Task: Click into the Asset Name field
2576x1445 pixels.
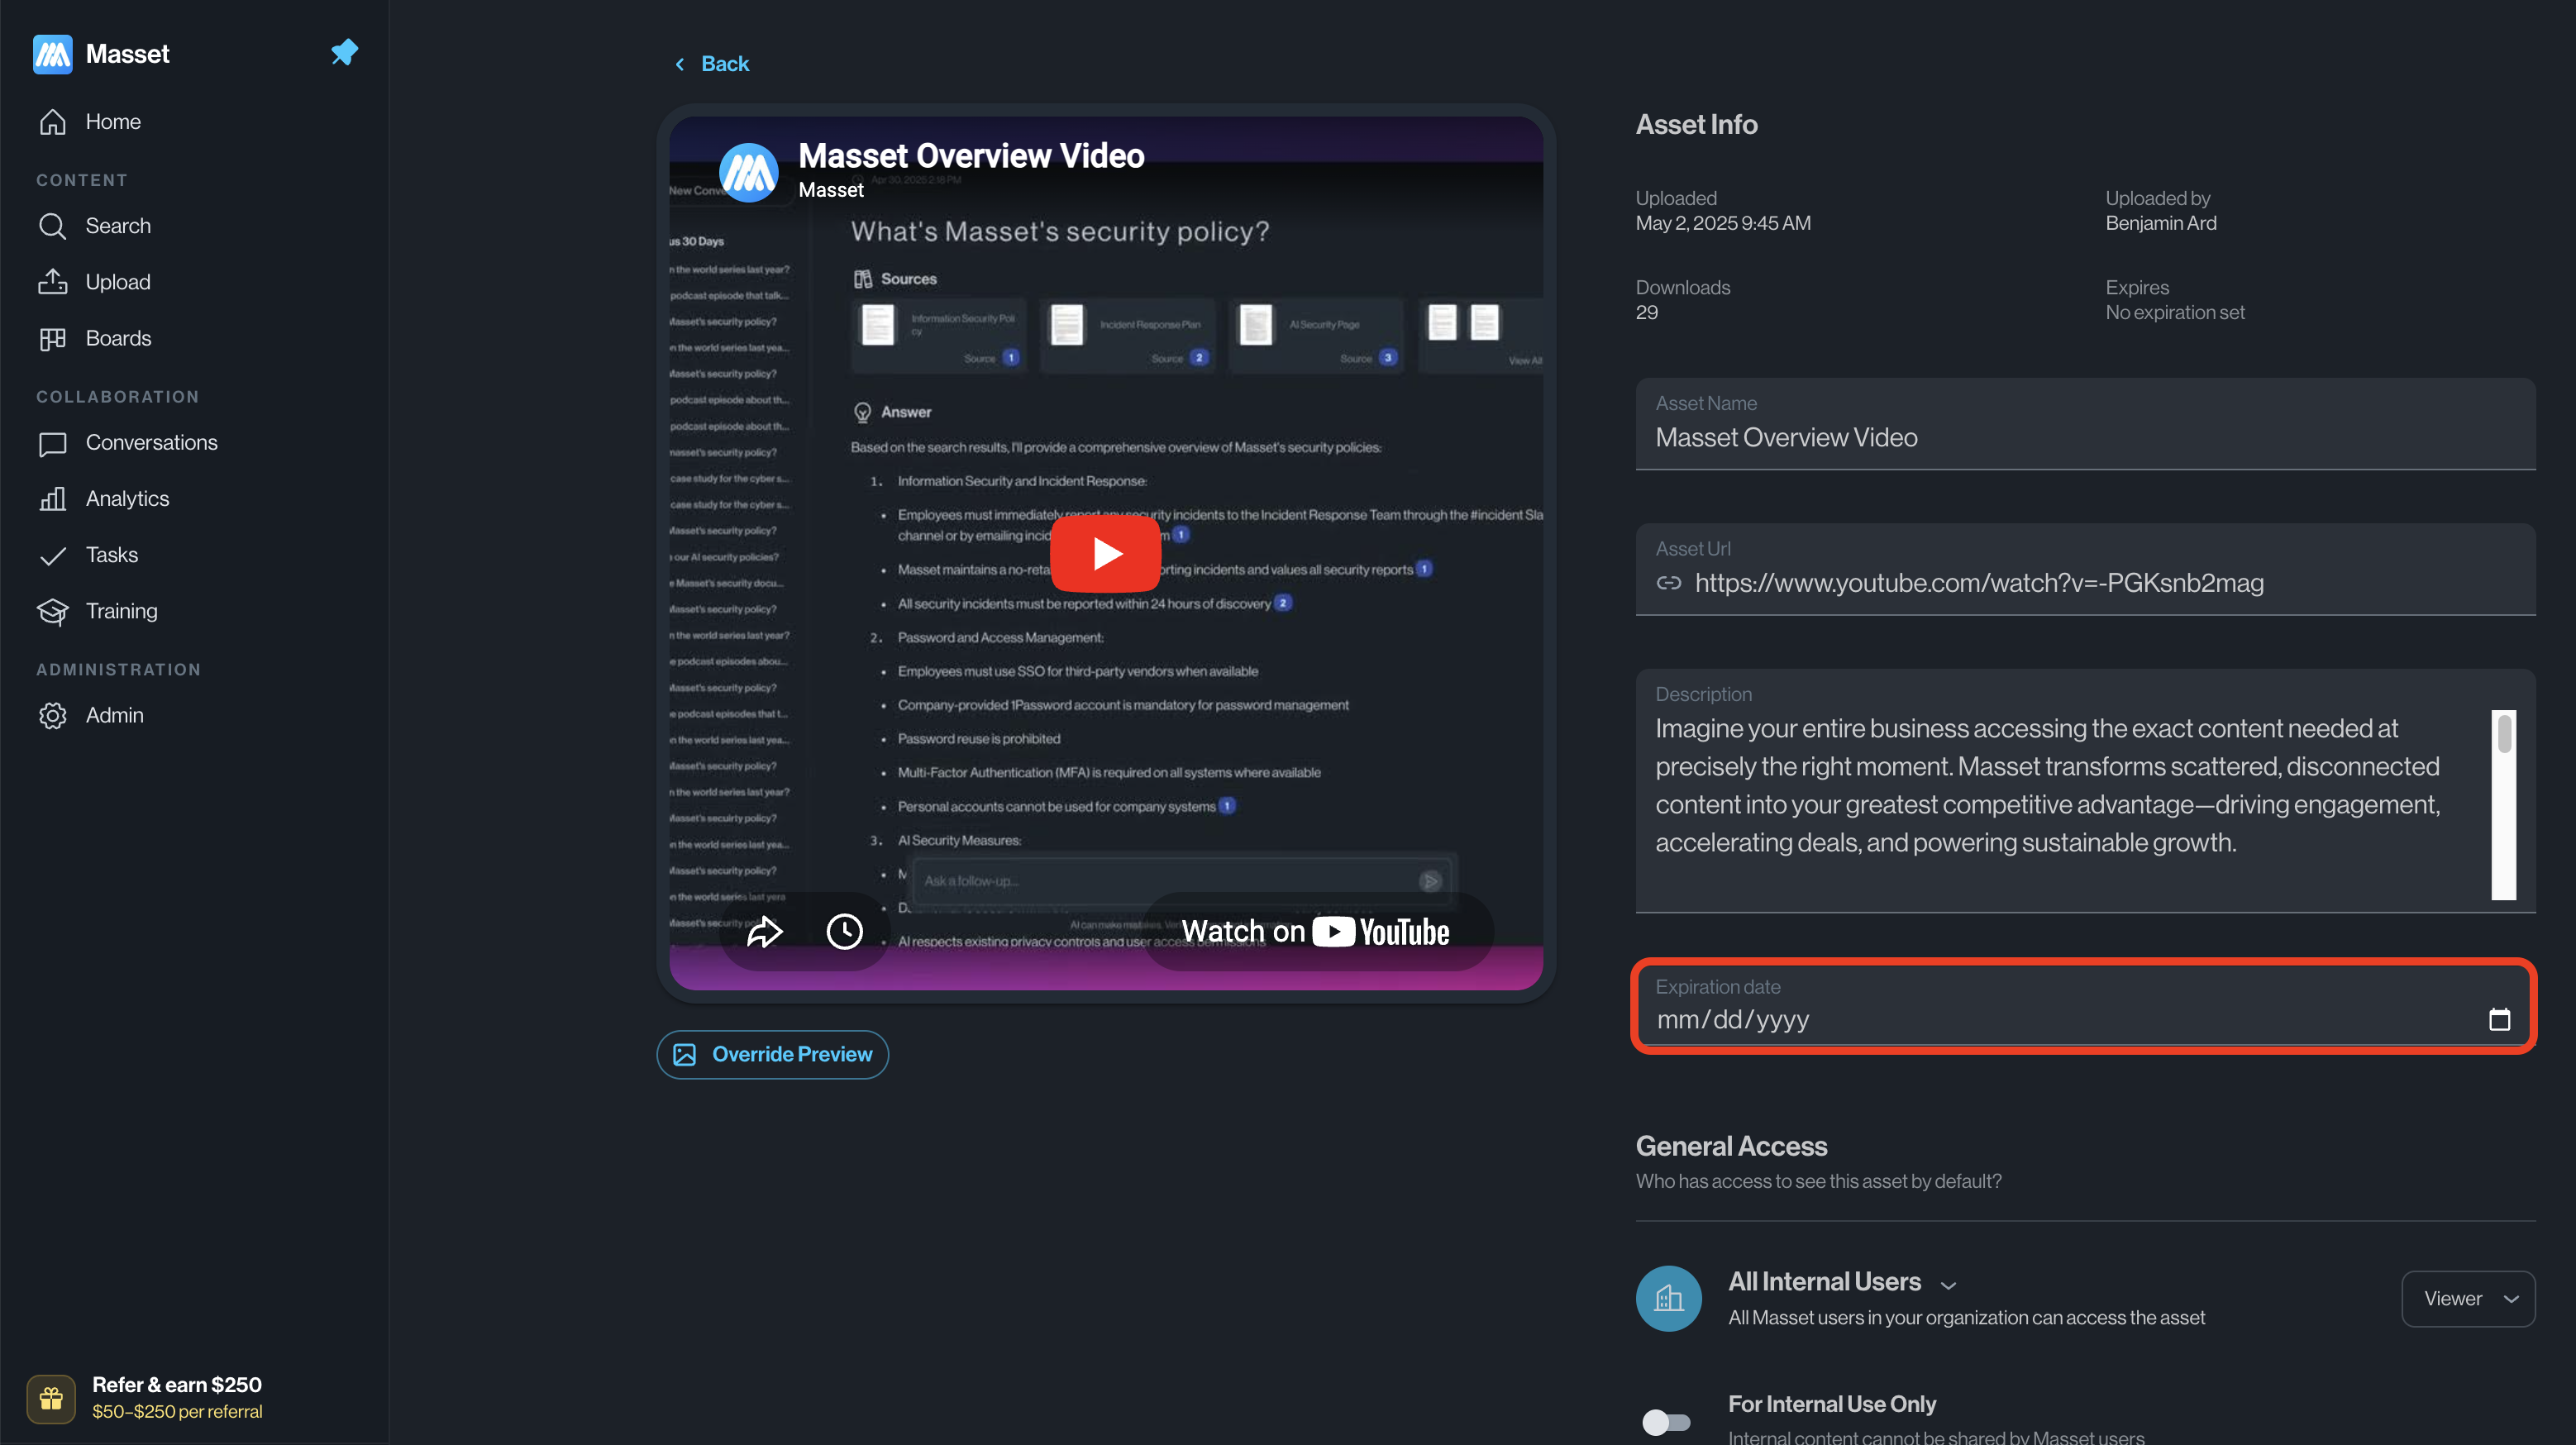Action: (2085, 424)
